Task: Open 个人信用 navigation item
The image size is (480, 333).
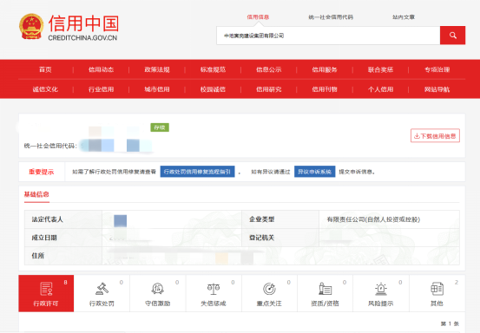Action: 380,89
